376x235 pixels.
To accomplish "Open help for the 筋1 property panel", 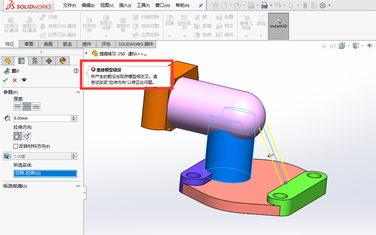I will (x=76, y=71).
